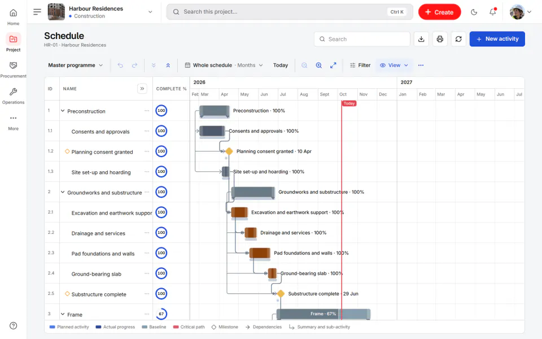This screenshot has width=542, height=339.
Task: Open row options for Consents and approvals
Action: coord(147,131)
